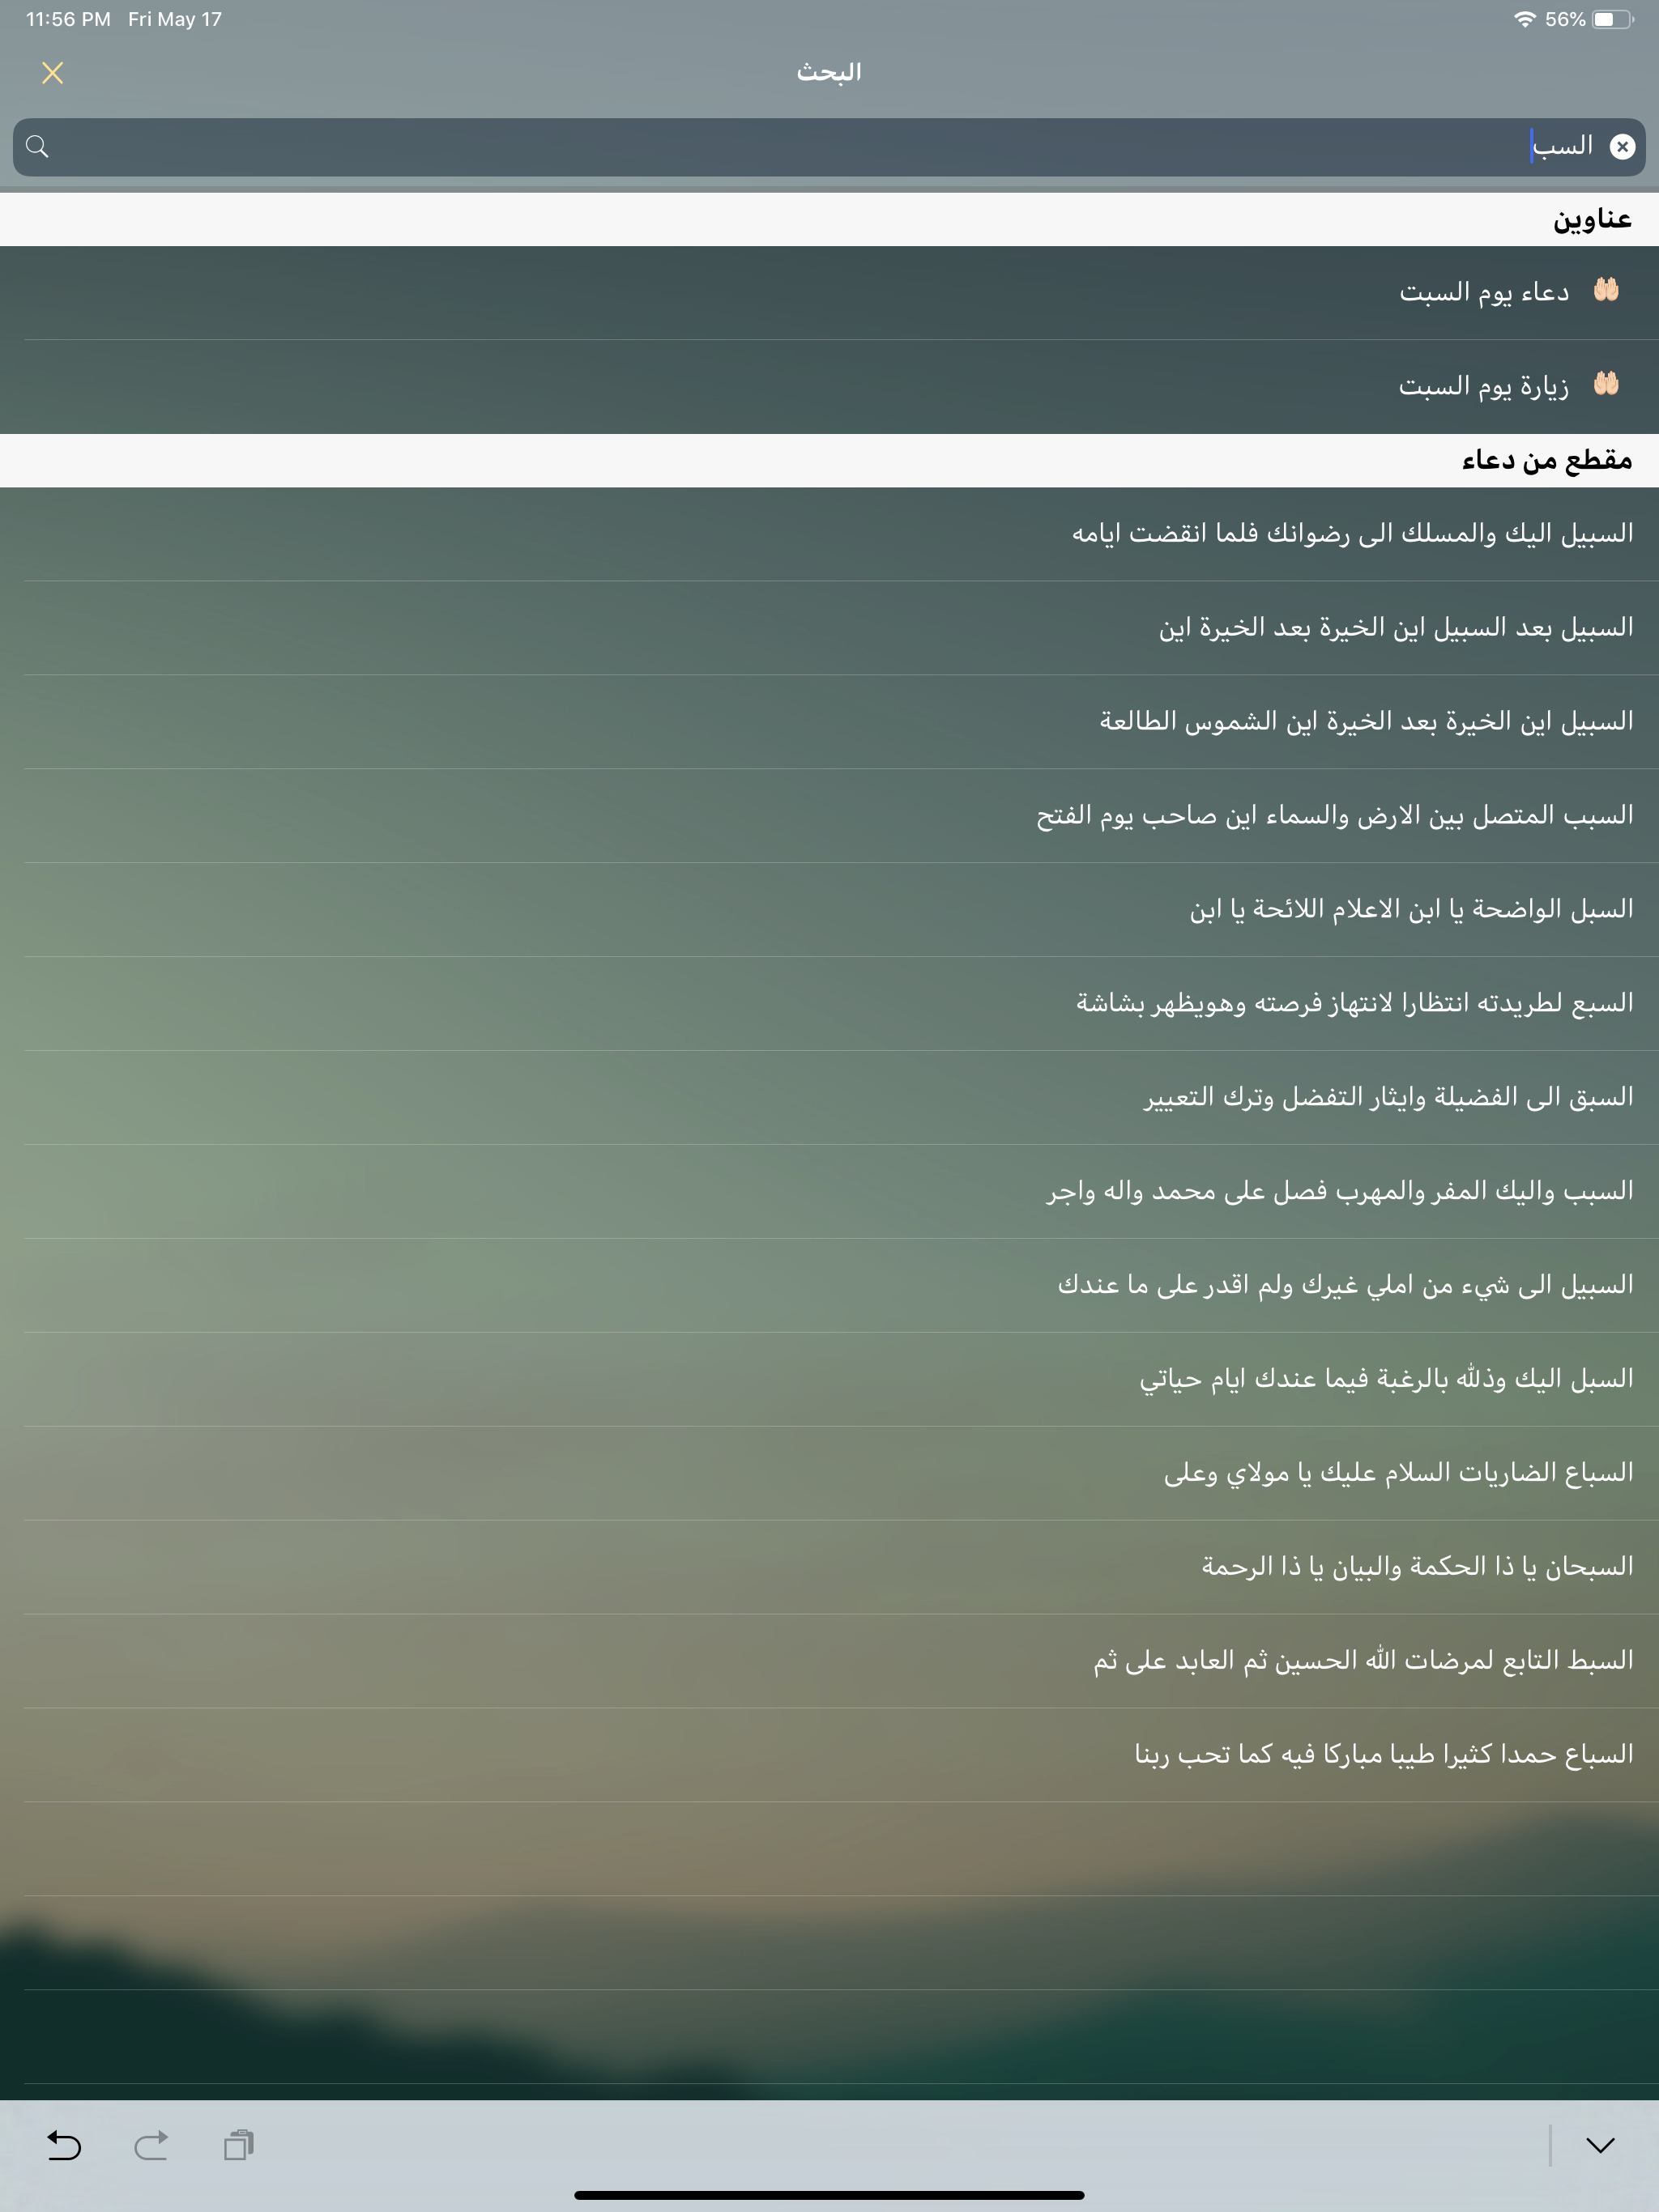Tap the redo arrow in the keyboard bar
The image size is (1659, 2212).
[x=151, y=2145]
